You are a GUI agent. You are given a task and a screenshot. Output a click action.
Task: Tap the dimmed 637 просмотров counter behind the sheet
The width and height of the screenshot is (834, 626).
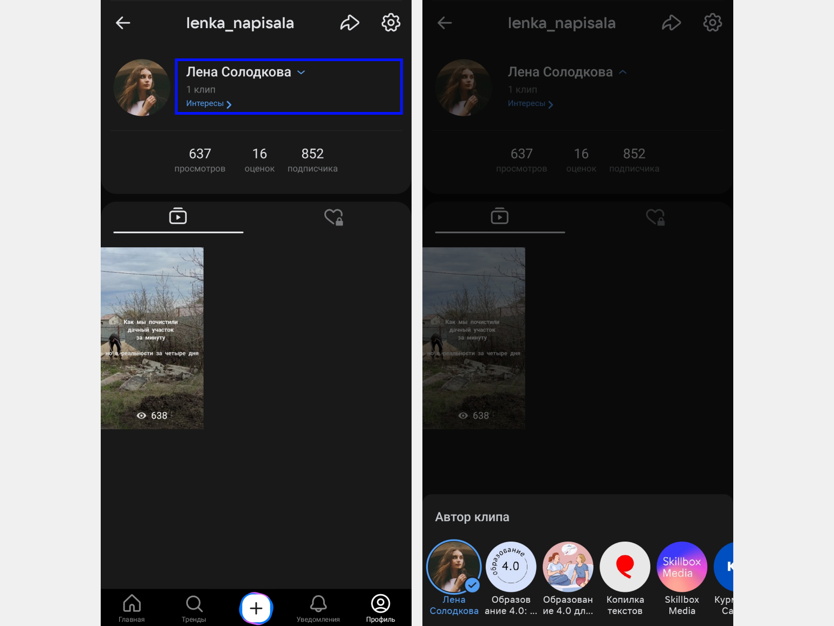pyautogui.click(x=522, y=160)
